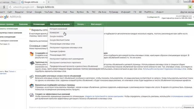This screenshot has height=109, width=194.
Task: Reload the page with refresh icon
Action: point(10,7)
